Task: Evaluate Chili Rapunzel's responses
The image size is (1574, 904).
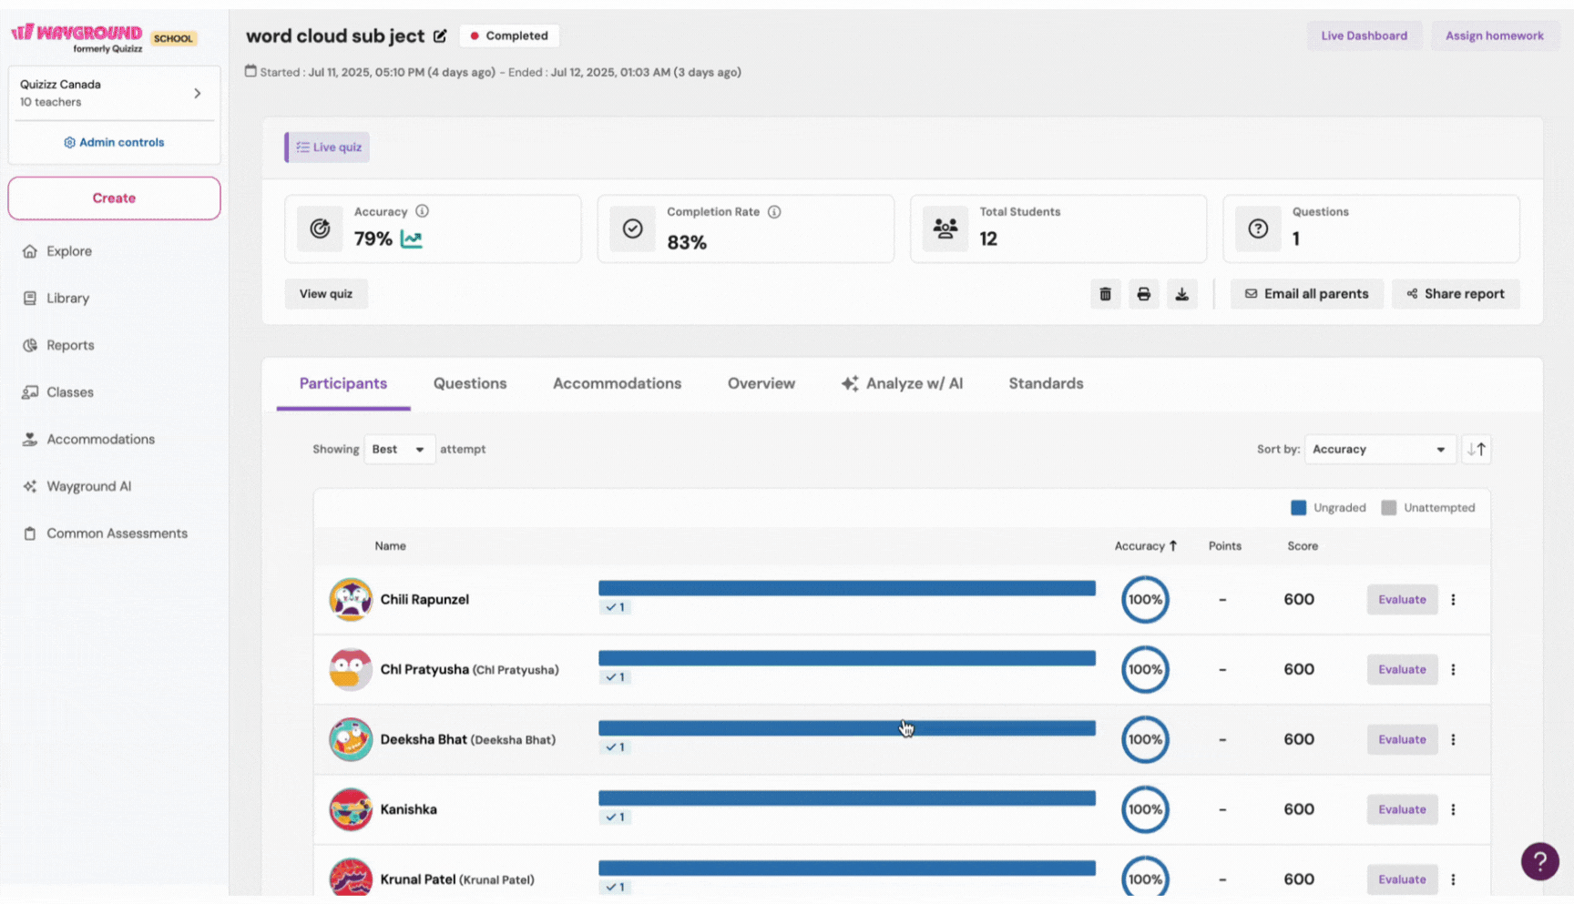Action: [x=1402, y=600]
